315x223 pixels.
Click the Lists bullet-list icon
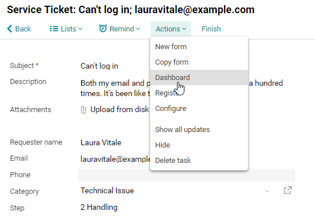tap(54, 29)
